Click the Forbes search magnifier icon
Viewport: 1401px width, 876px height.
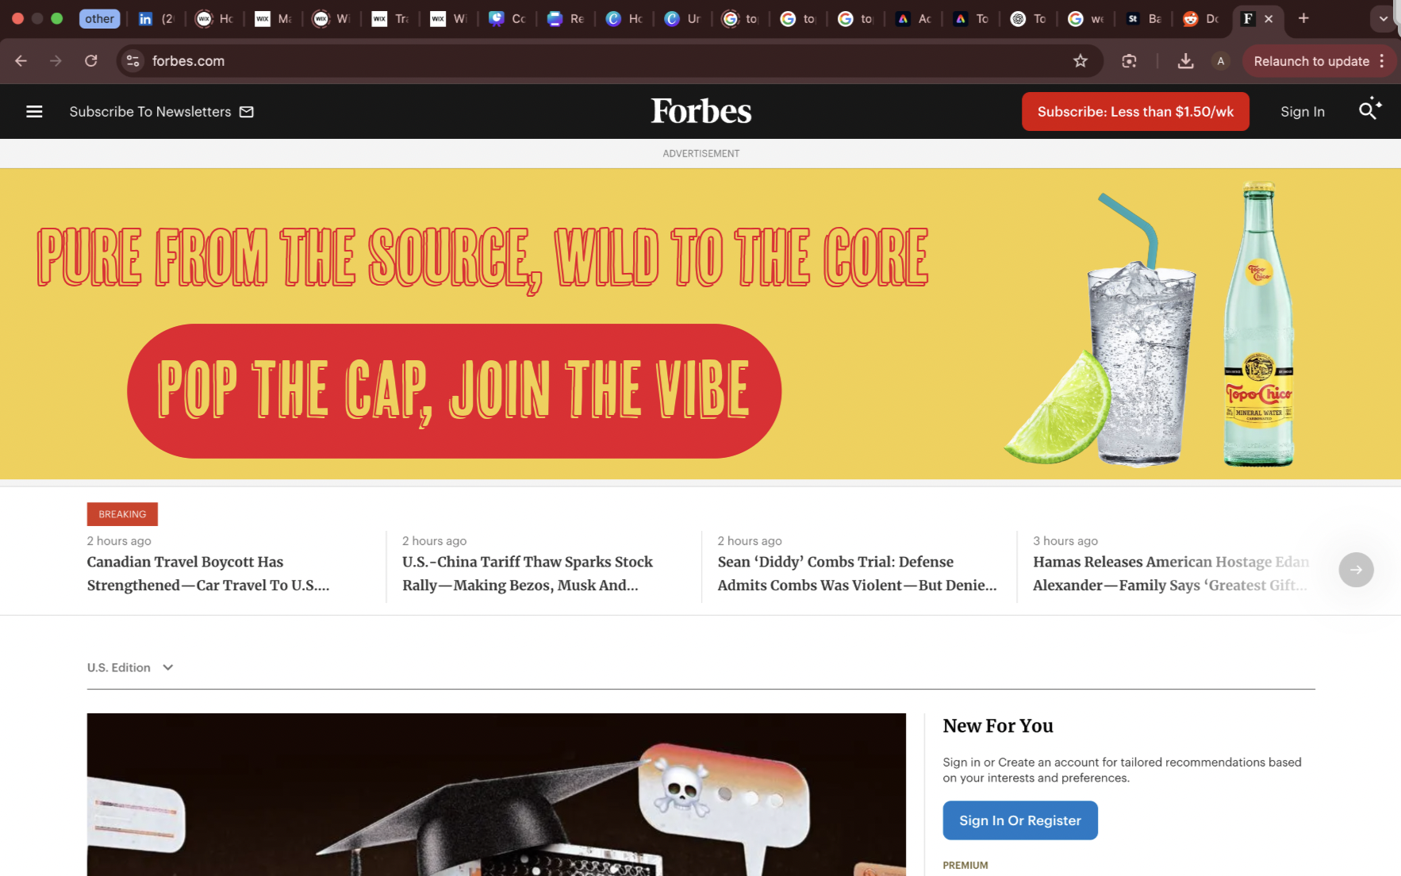click(x=1369, y=110)
